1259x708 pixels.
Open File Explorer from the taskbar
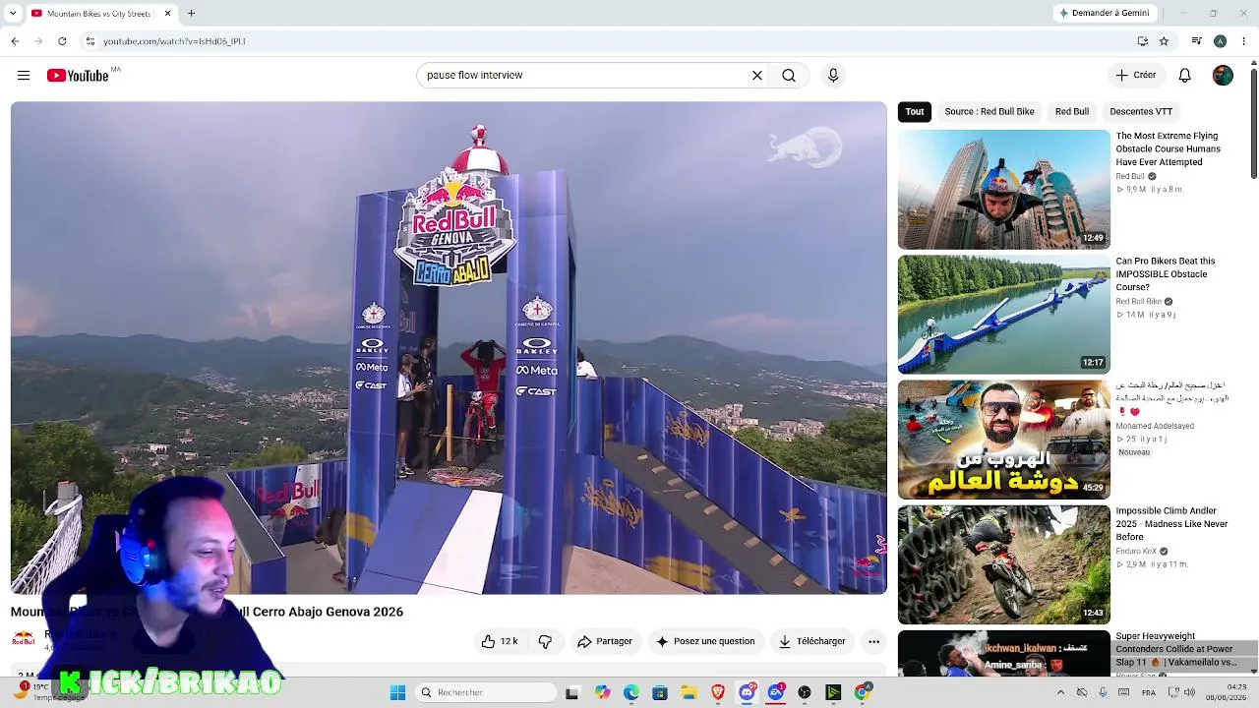(689, 692)
